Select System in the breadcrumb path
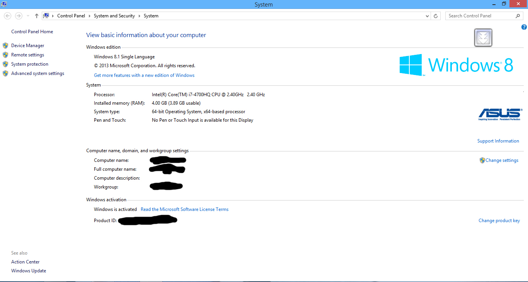Image resolution: width=528 pixels, height=282 pixels. click(151, 16)
